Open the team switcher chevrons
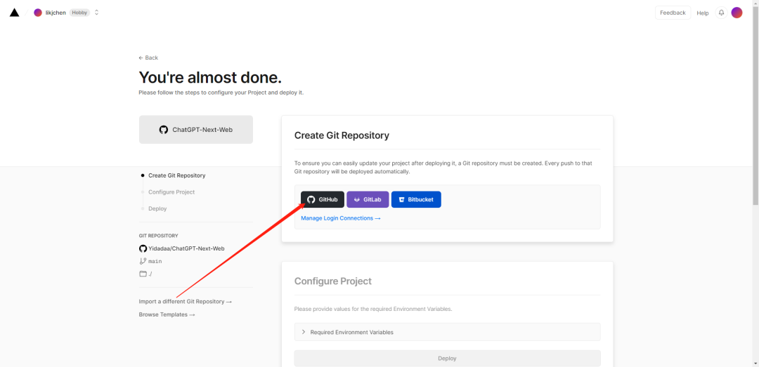The height and width of the screenshot is (367, 759). 96,13
